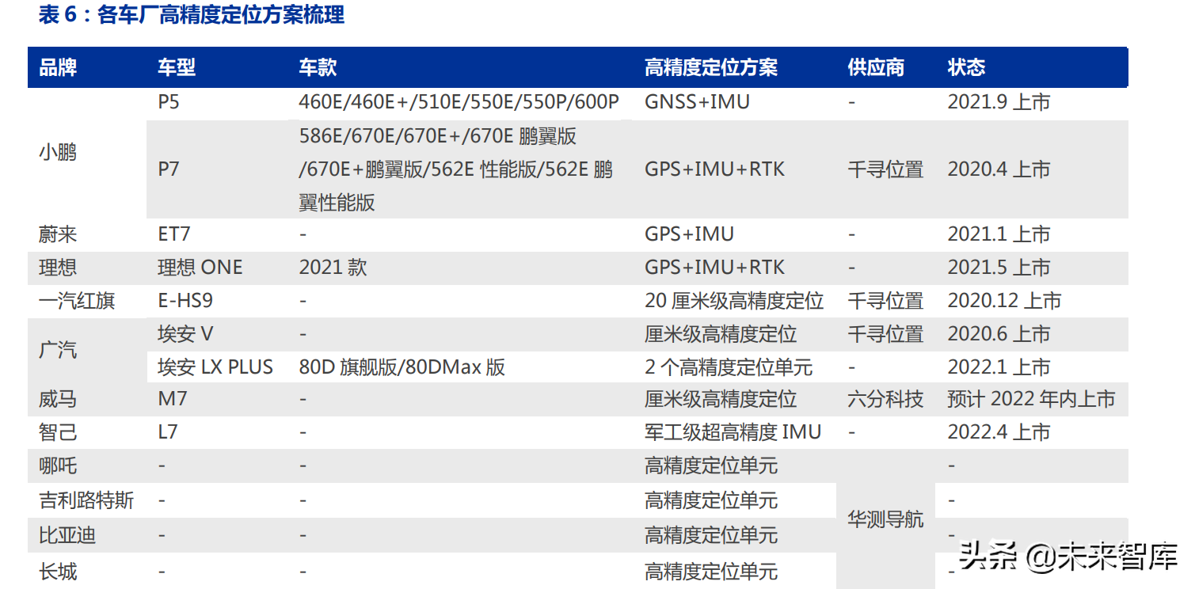Select the 理想 ONE model cell
1195x589 pixels.
(200, 268)
